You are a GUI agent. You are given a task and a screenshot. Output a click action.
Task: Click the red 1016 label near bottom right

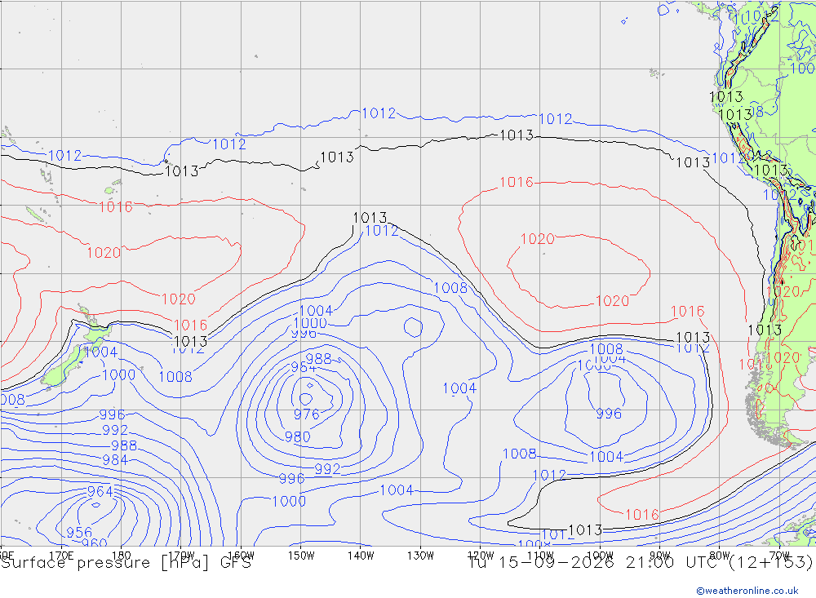(x=641, y=515)
